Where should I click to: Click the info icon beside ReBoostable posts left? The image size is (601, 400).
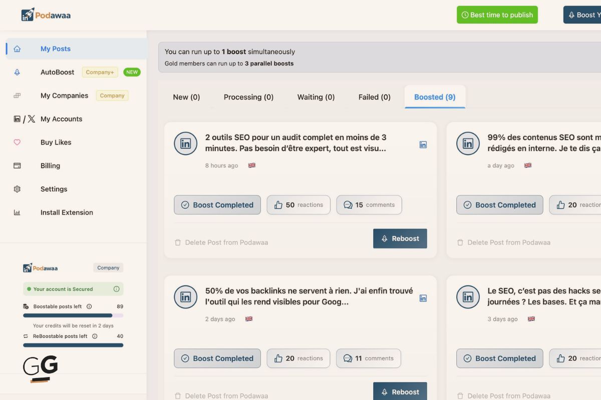pos(95,336)
